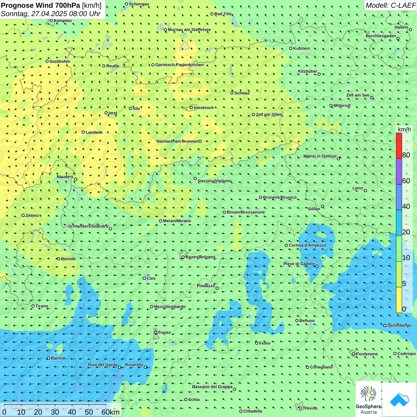Click the 'Landeck' map label
Screen dimensions: 417x417
click(x=94, y=132)
